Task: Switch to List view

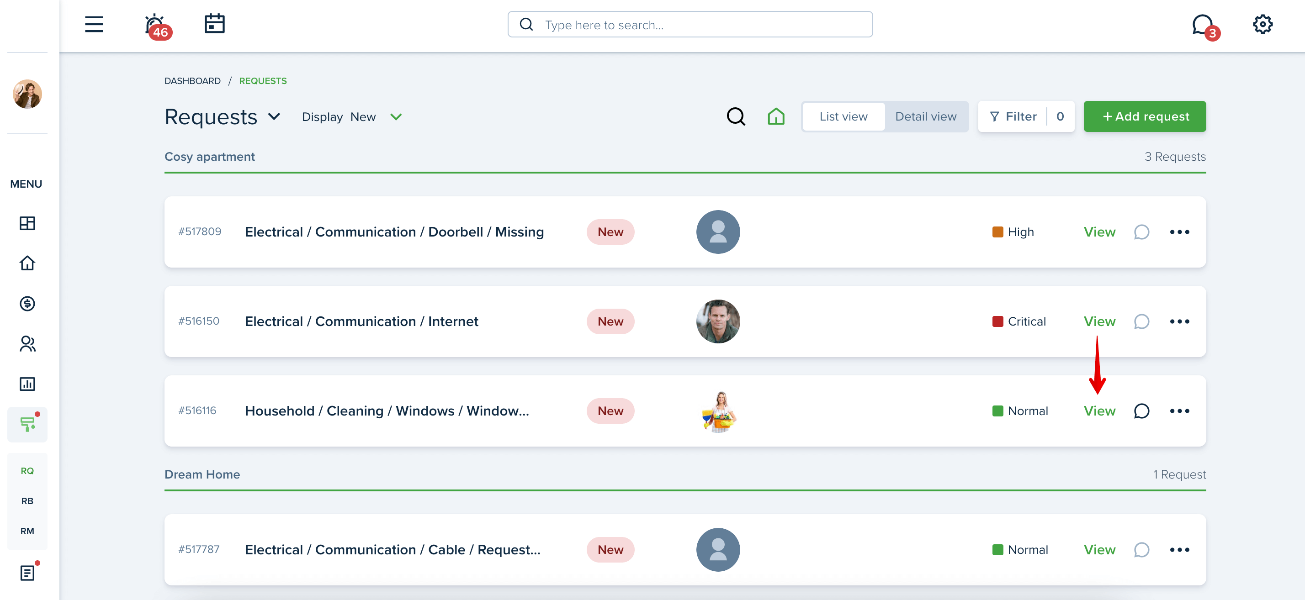Action: click(843, 116)
